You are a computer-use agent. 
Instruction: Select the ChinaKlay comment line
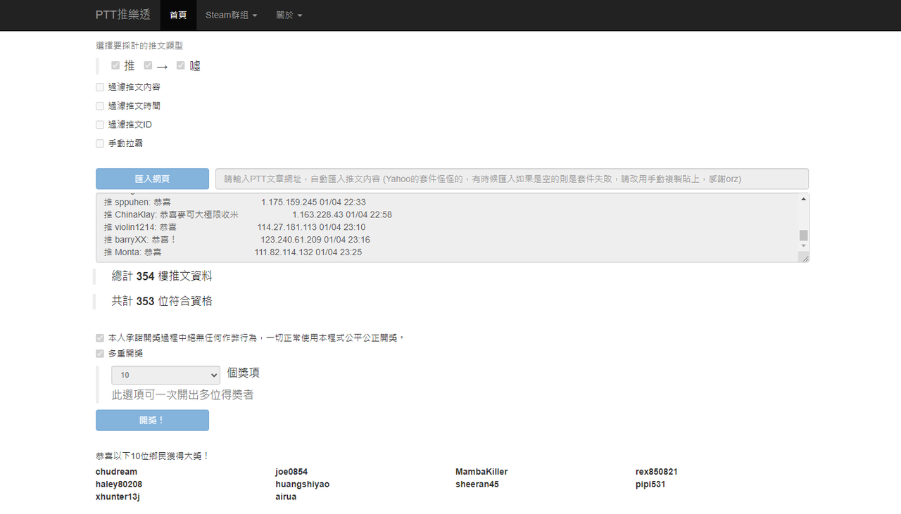[x=248, y=214]
